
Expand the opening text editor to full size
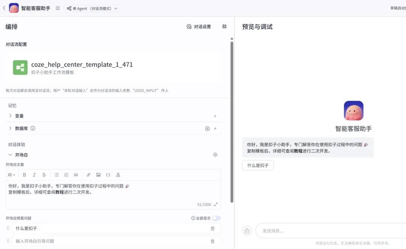click(x=216, y=204)
